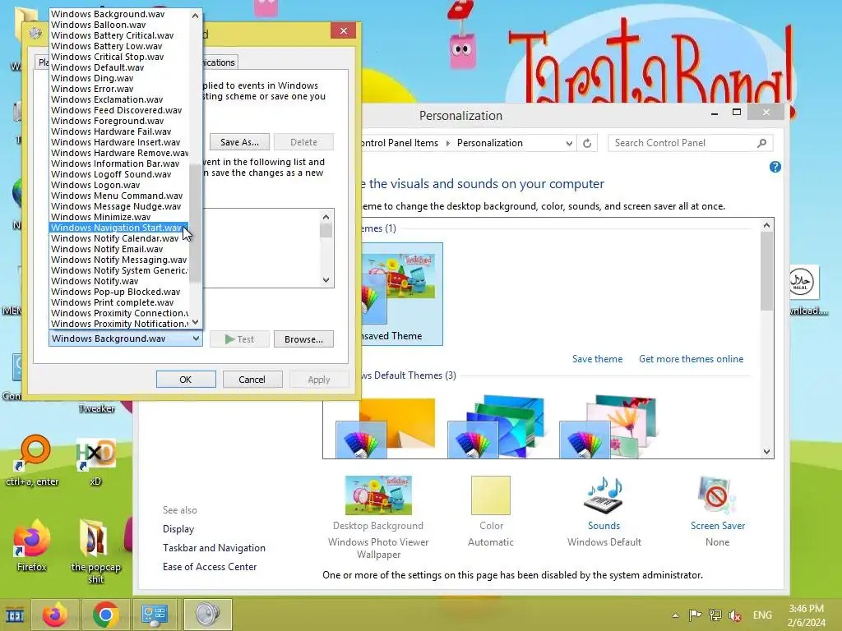Open Taskbar and Navigation link
This screenshot has width=842, height=631.
coord(214,548)
